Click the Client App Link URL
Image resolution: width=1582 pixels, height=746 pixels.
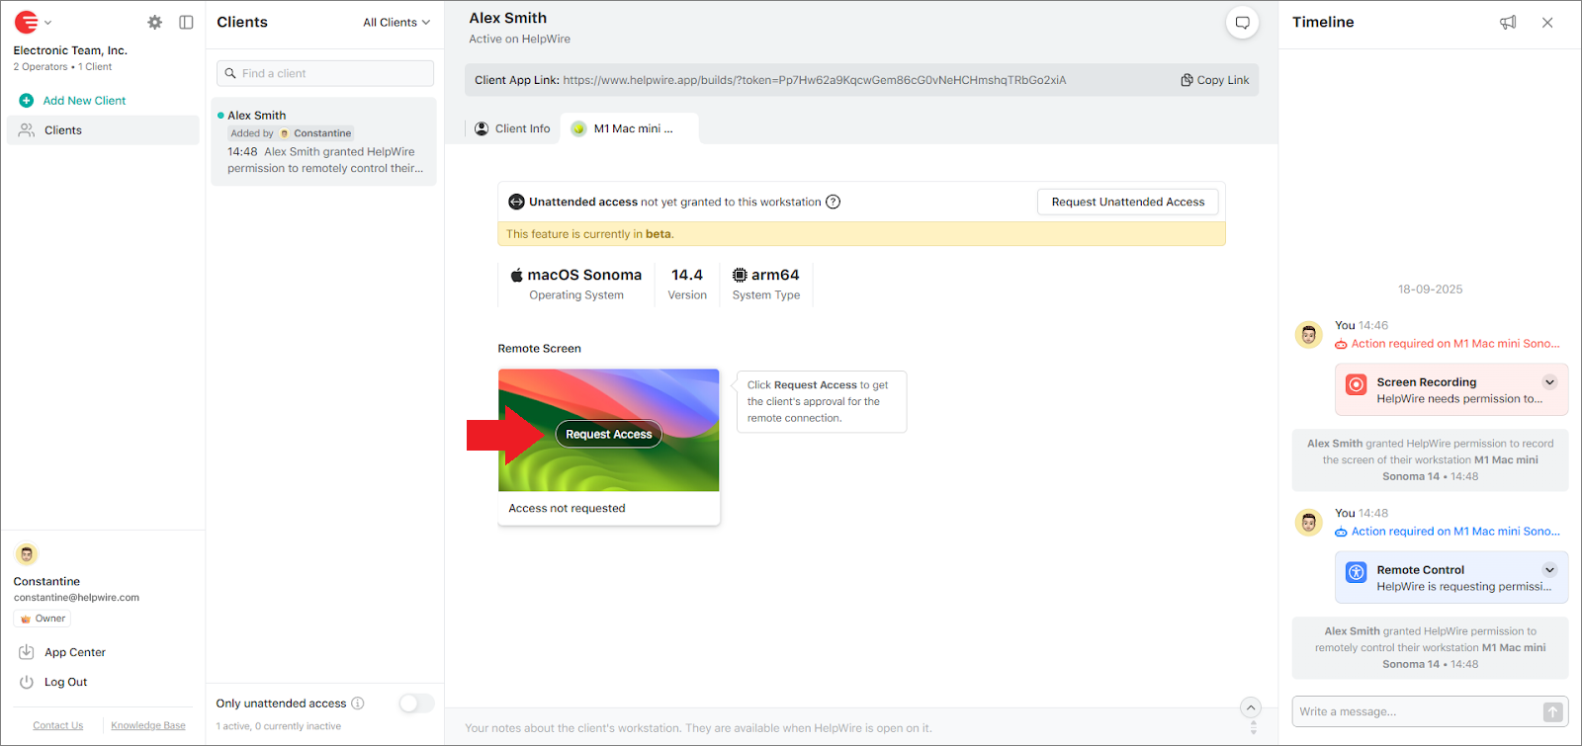coord(815,80)
